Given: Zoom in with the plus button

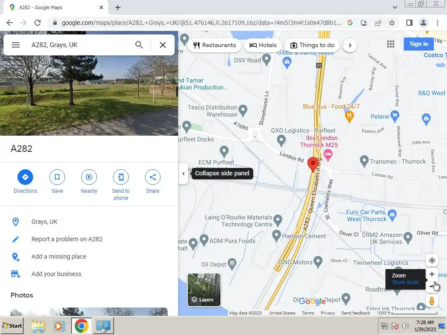Looking at the screenshot, I should tap(432, 274).
